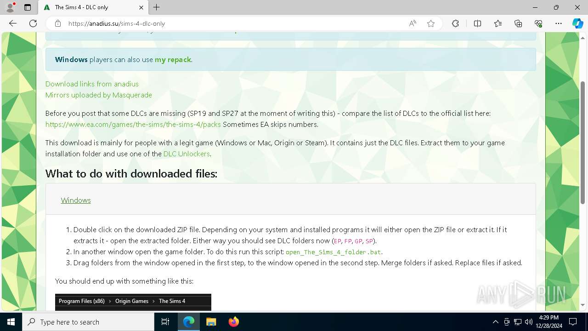The height and width of the screenshot is (331, 588).
Task: Visit the ea.com Sims 4 packs link
Action: pos(133,124)
